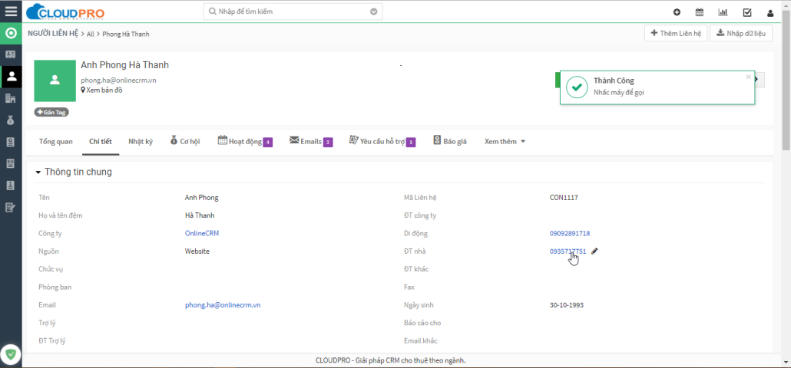
Task: Expand the Xem thêm tab dropdown
Action: pyautogui.click(x=505, y=142)
